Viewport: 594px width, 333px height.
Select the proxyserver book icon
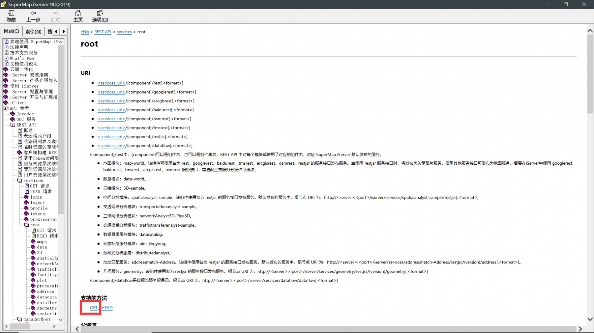point(27,219)
